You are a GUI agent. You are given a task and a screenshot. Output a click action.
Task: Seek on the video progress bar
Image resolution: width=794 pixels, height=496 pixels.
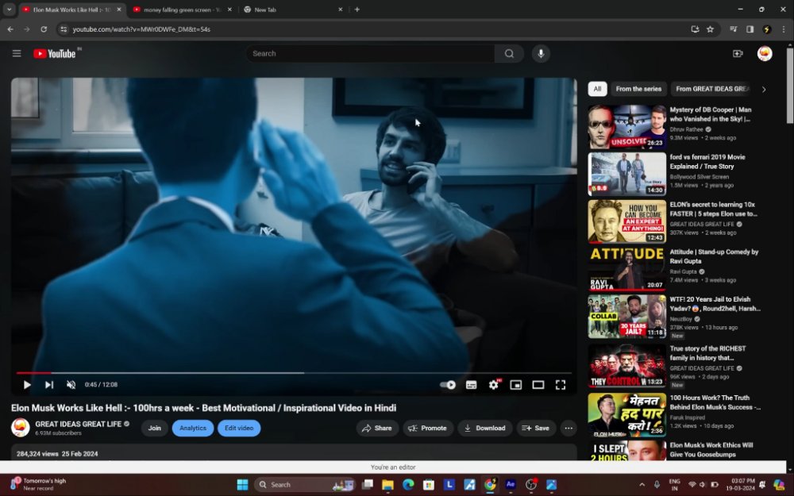click(x=294, y=373)
